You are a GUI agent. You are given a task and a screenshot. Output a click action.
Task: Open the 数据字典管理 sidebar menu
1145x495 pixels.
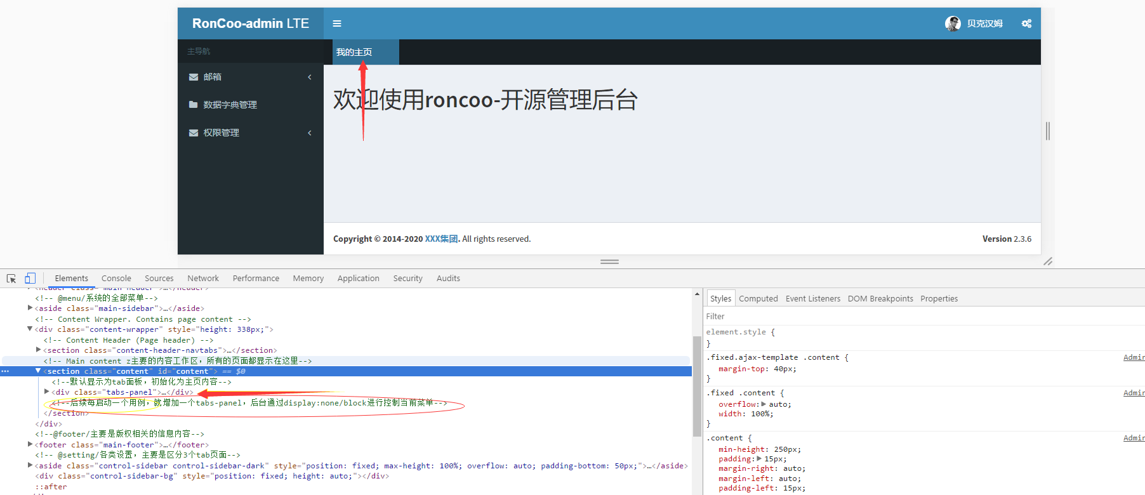[251, 105]
